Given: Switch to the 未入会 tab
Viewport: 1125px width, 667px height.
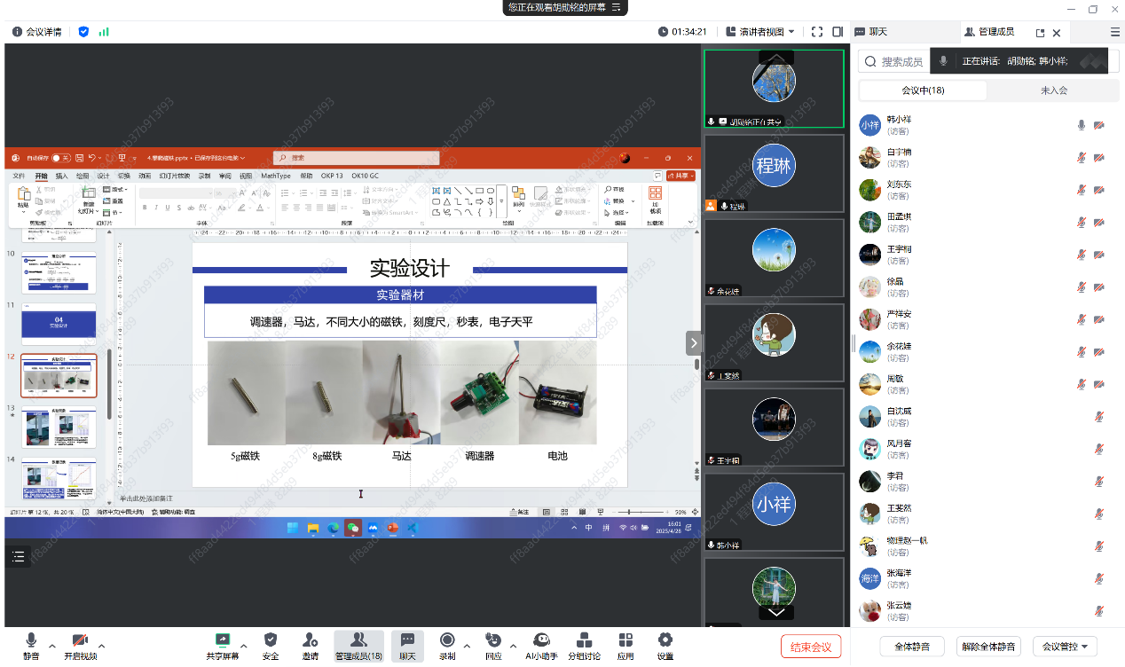Looking at the screenshot, I should 1053,90.
